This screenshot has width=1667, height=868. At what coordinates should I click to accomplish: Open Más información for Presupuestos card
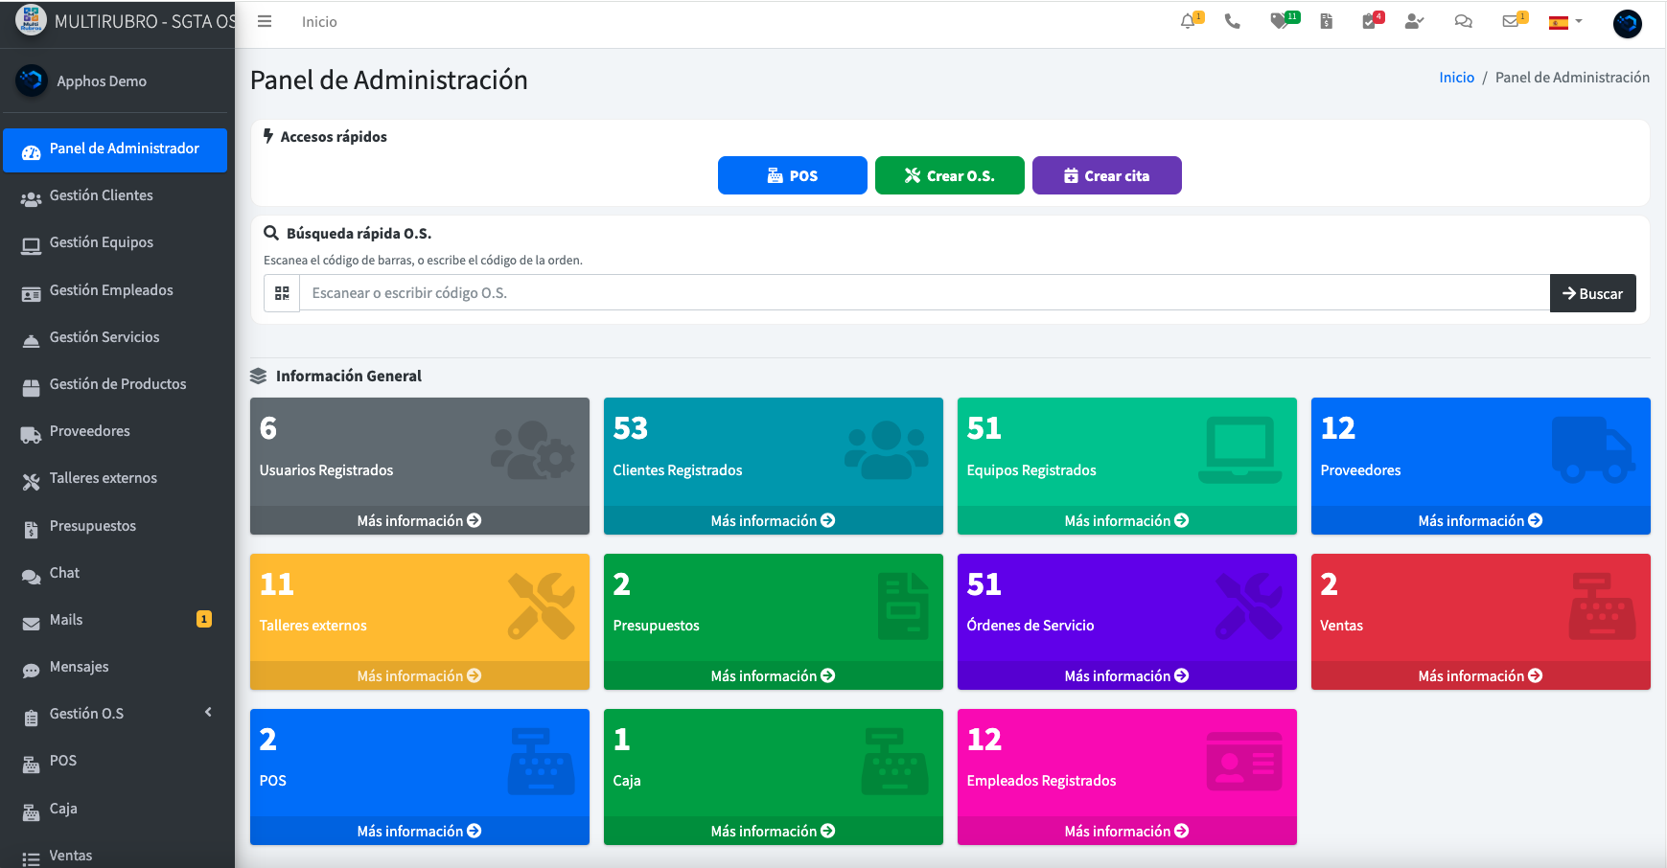pos(773,675)
